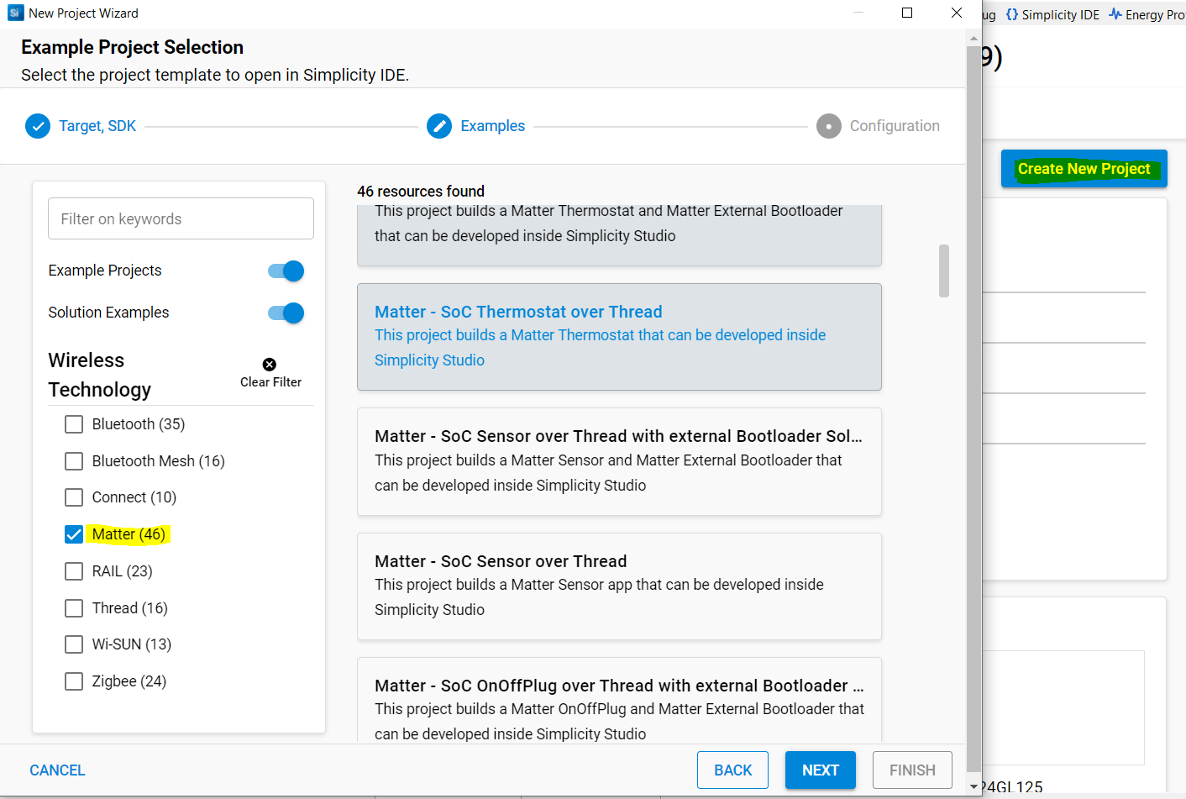
Task: Go to the Target, SDK step
Action: (97, 126)
